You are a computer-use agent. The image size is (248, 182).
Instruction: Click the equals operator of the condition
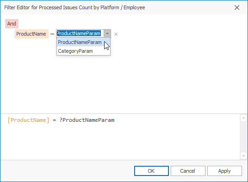point(52,34)
